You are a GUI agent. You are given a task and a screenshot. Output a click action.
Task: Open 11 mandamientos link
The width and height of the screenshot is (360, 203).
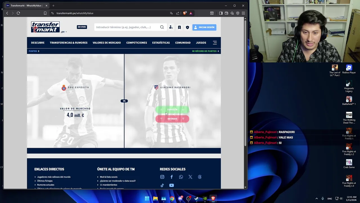click(x=108, y=185)
